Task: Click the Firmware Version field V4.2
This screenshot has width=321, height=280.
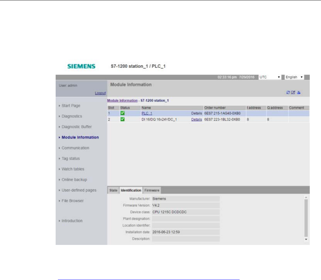Action: (x=186, y=205)
